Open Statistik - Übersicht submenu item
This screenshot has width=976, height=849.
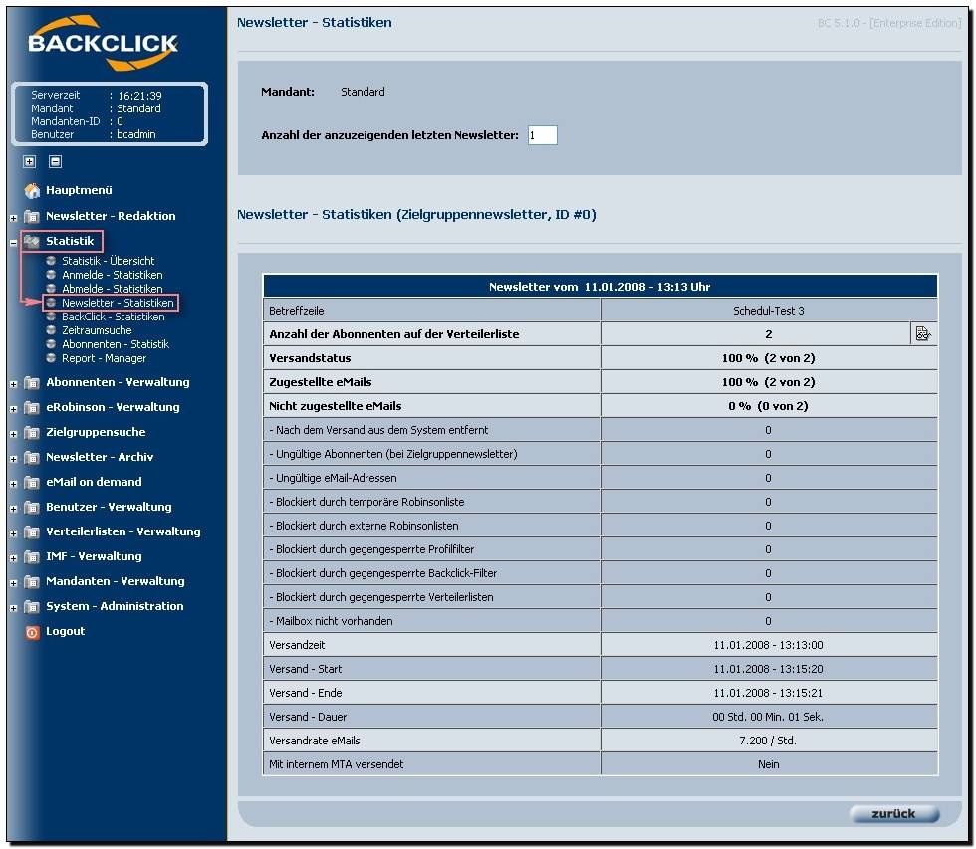point(109,261)
